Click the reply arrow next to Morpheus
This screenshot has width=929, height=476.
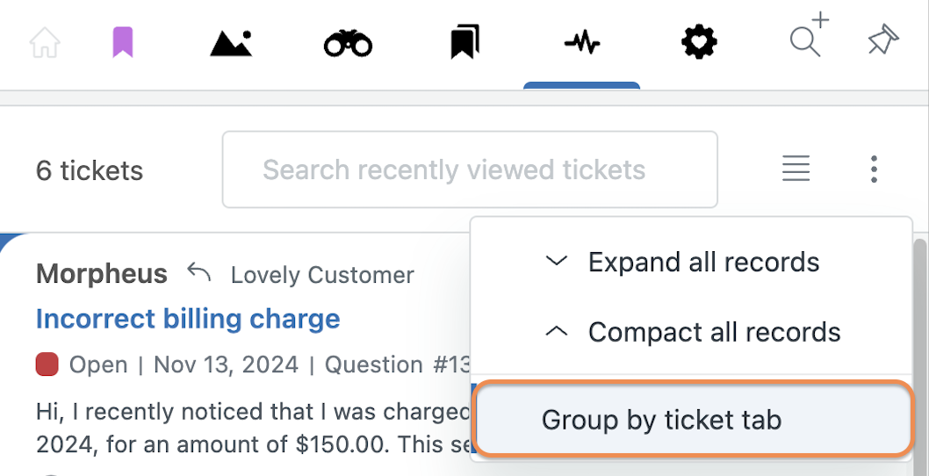click(199, 272)
